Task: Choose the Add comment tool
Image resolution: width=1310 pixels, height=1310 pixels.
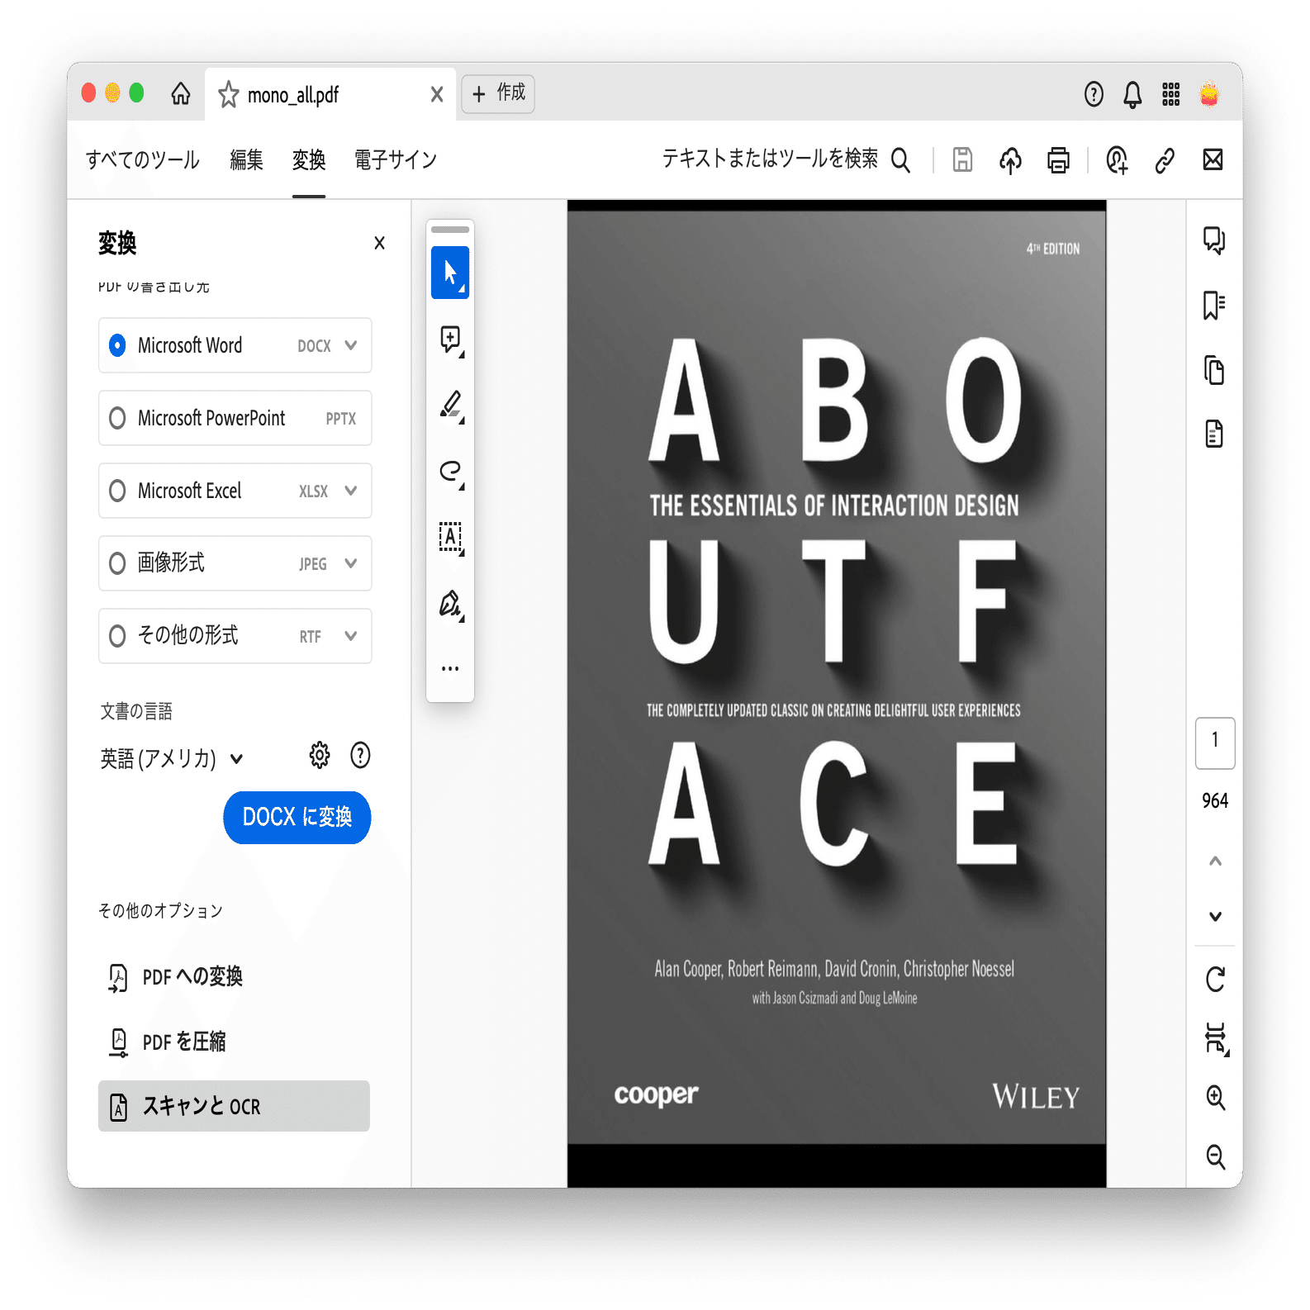Action: click(450, 339)
